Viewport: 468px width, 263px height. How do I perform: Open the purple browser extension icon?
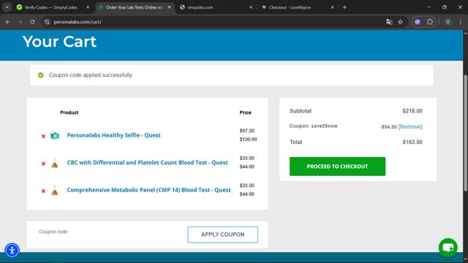pyautogui.click(x=418, y=22)
